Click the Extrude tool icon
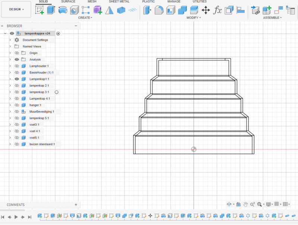Image resolution: width=298 pixels, height=225 pixels. pos(51,10)
